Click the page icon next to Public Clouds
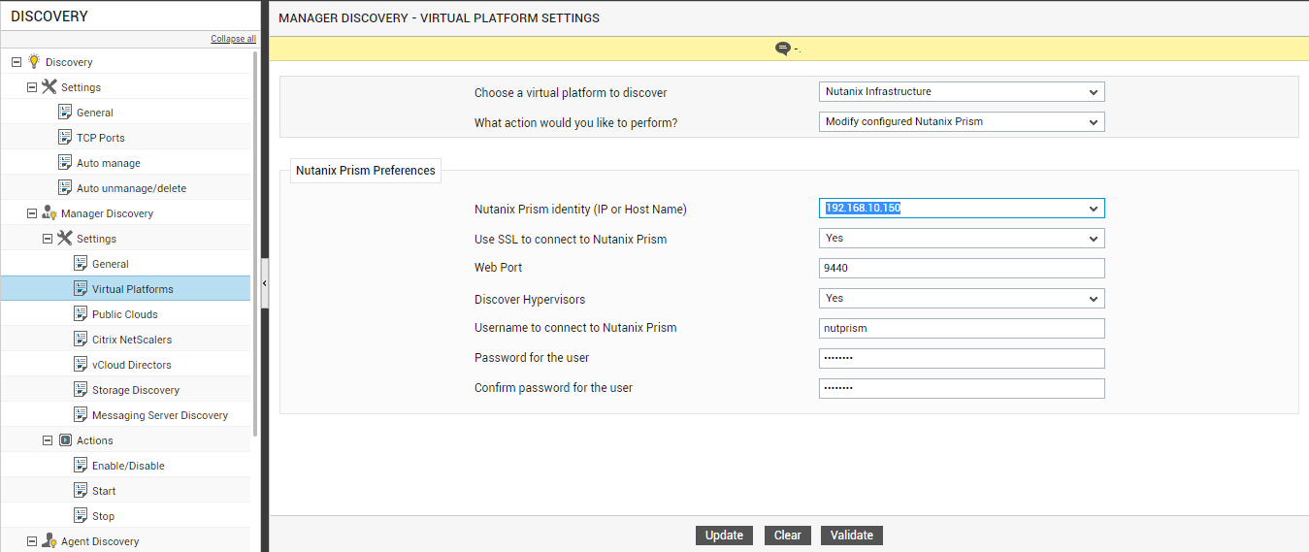The image size is (1309, 552). coord(81,313)
